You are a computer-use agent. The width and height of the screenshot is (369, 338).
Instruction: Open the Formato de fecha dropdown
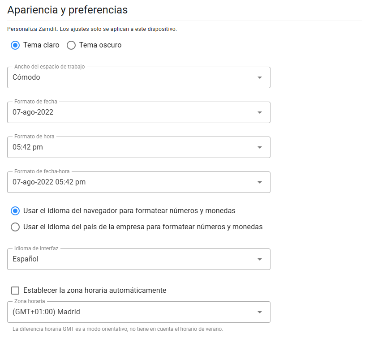pyautogui.click(x=134, y=112)
